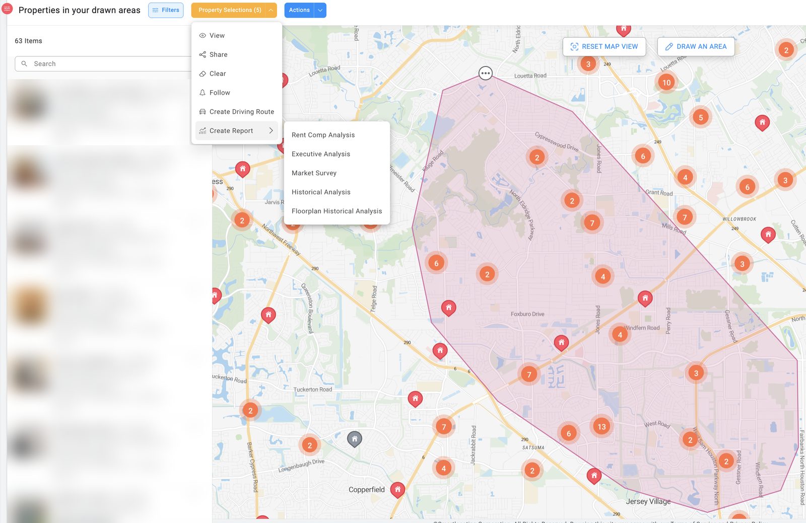Click the Reset Map View button
Screen dimensions: 806x523
coord(604,46)
